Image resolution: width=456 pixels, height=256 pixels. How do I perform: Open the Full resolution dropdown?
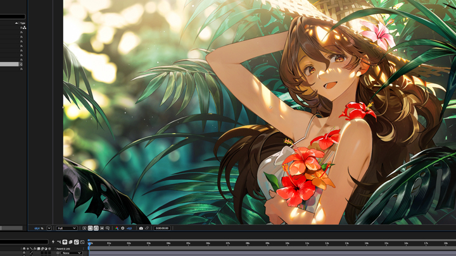point(66,228)
